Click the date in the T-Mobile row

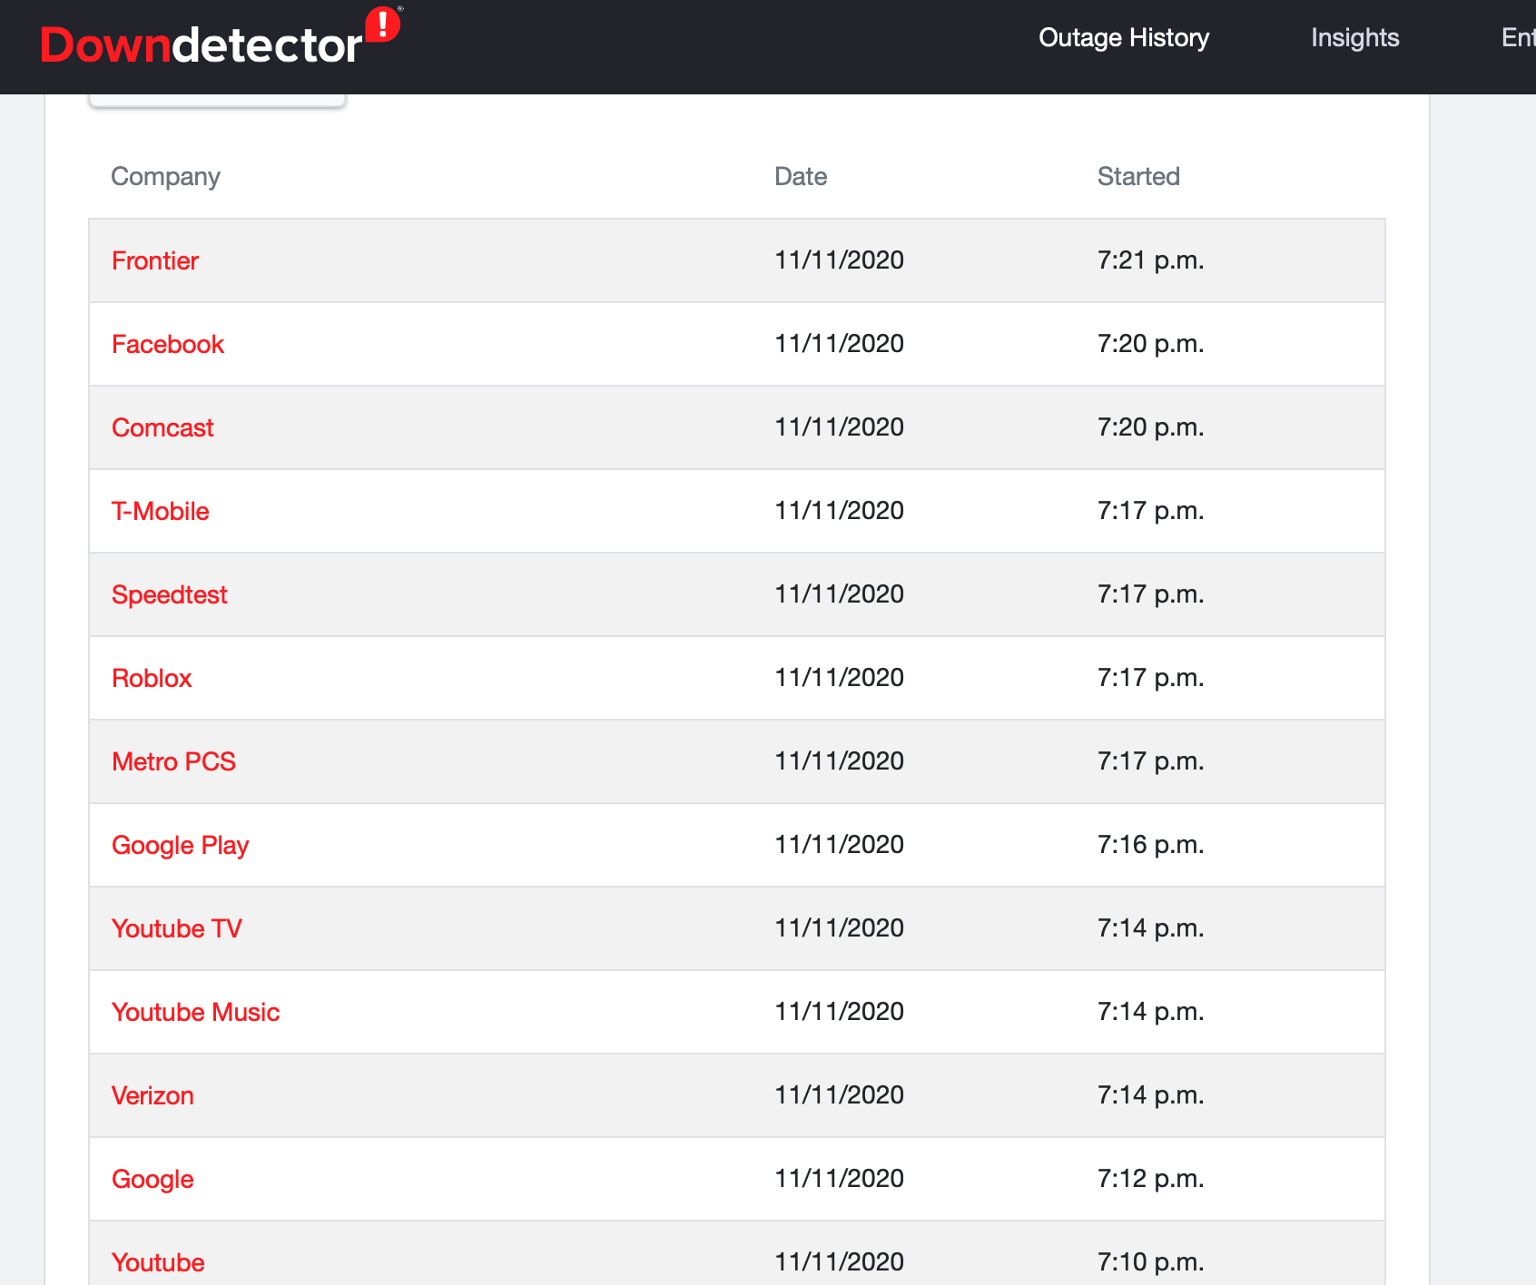(839, 511)
